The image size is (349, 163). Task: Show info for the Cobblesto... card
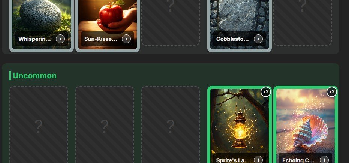(258, 39)
